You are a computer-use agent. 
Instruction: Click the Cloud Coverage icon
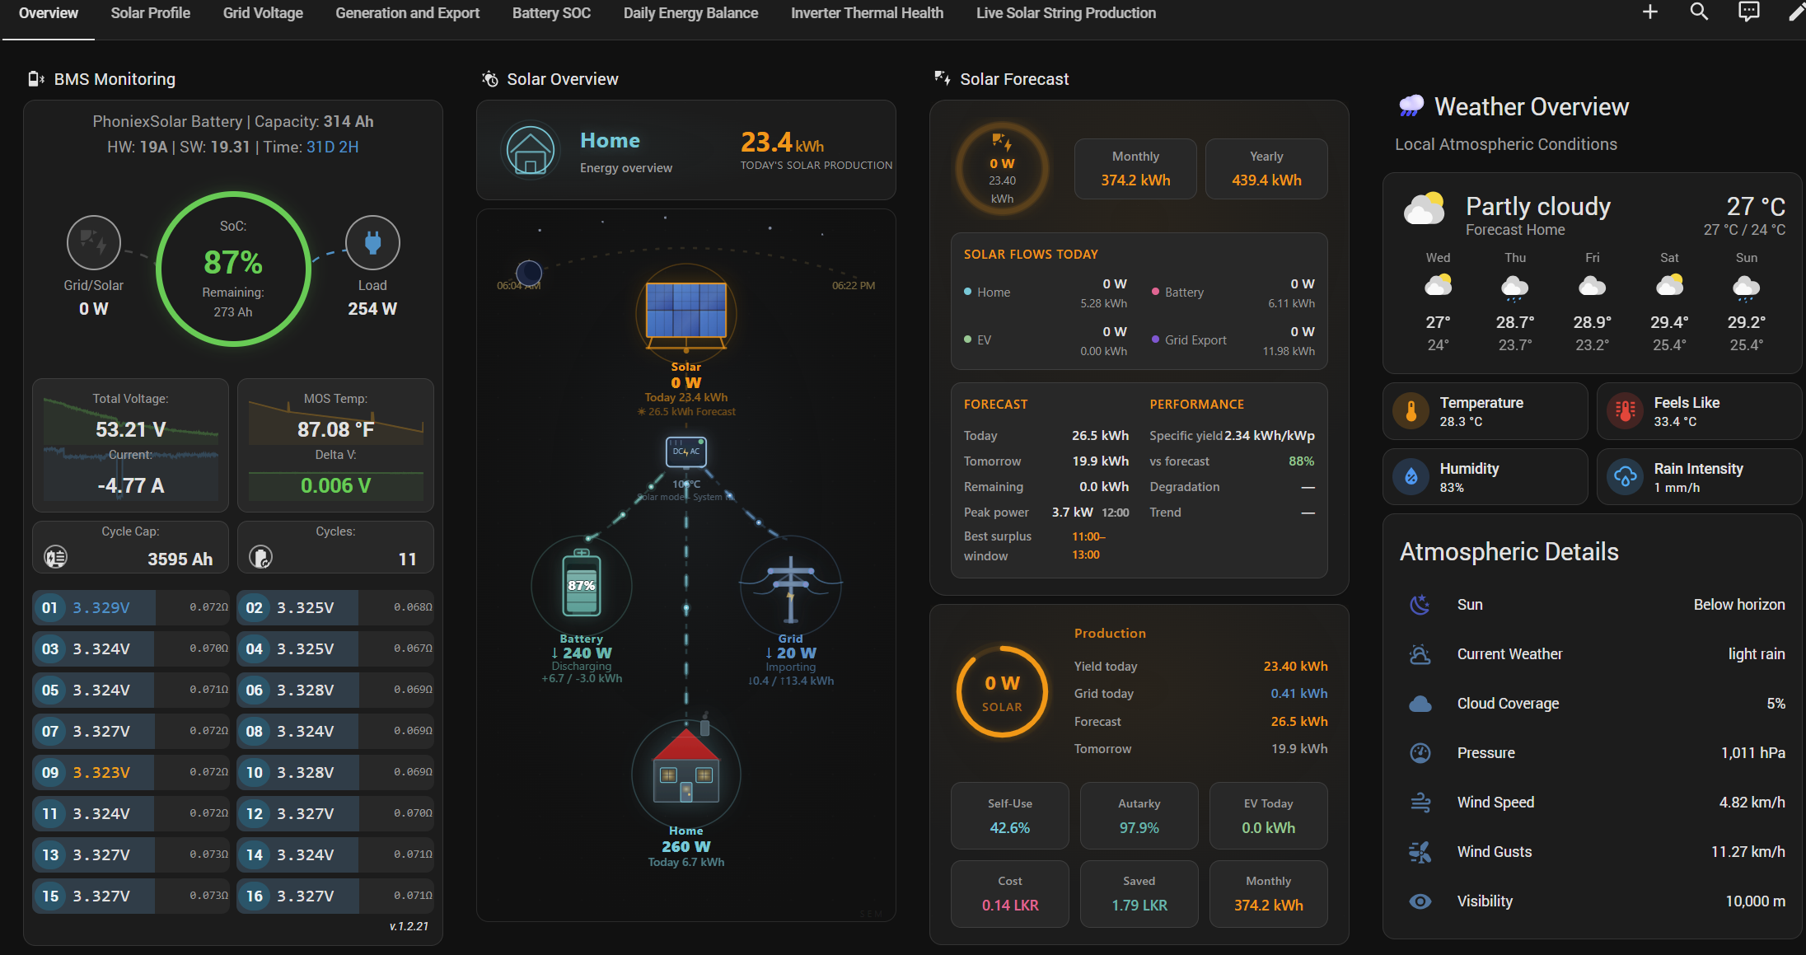pos(1420,704)
